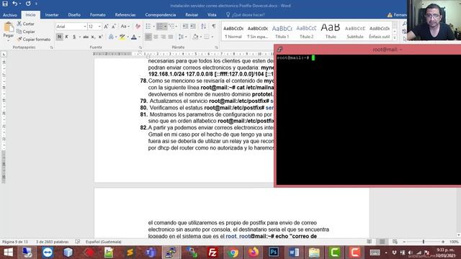Apply the Título 1 style
The width and height of the screenshot is (461, 259).
282,32
